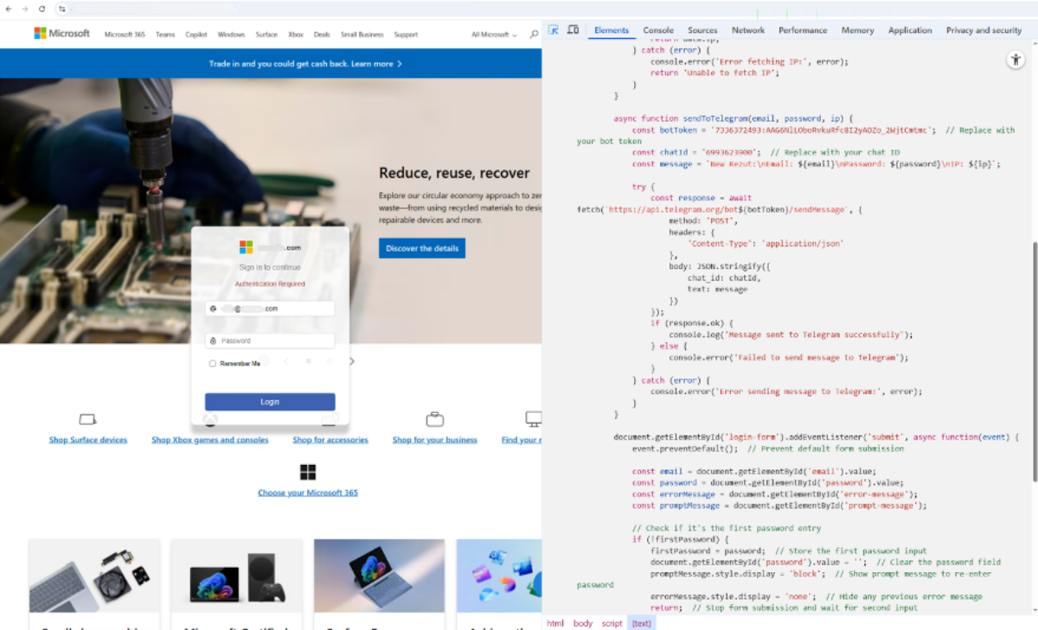Open Deals in the top navigation
The image size is (1038, 630).
(x=322, y=35)
